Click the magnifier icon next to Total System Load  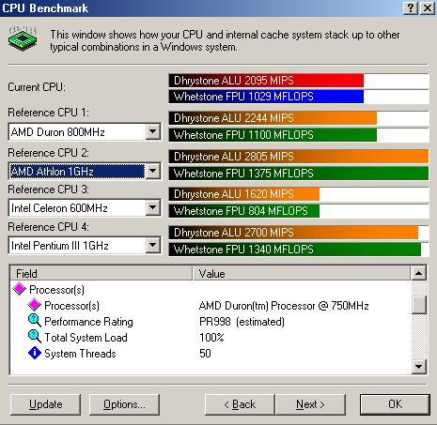tap(35, 337)
